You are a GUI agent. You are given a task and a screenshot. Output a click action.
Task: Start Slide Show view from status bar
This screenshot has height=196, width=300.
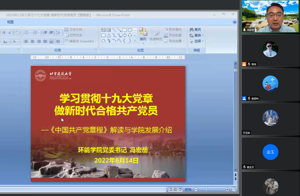click(180, 189)
